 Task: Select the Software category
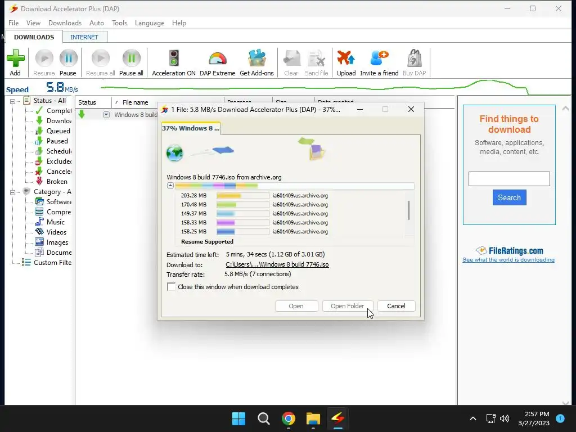53,202
